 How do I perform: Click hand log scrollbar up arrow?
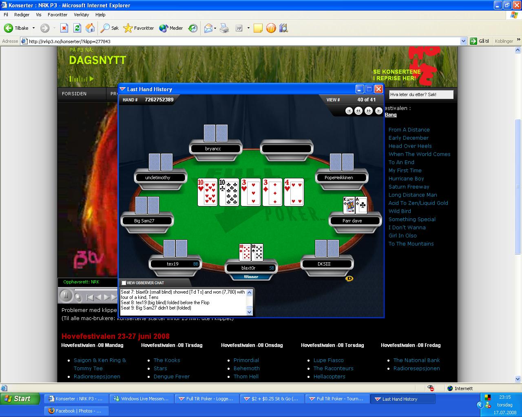point(250,292)
